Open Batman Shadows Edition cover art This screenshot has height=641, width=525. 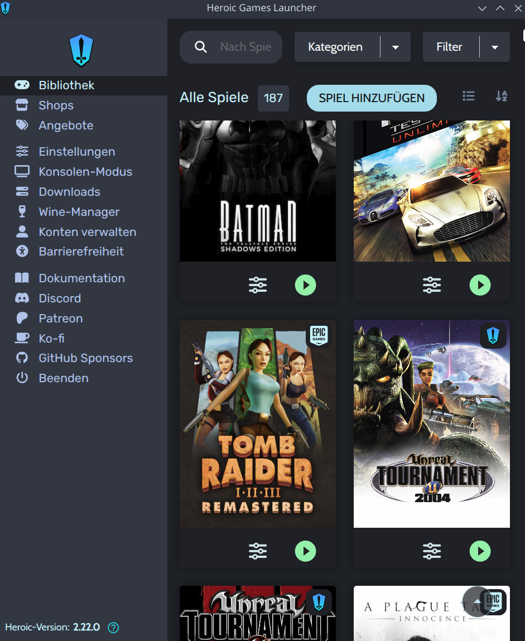[x=258, y=191]
